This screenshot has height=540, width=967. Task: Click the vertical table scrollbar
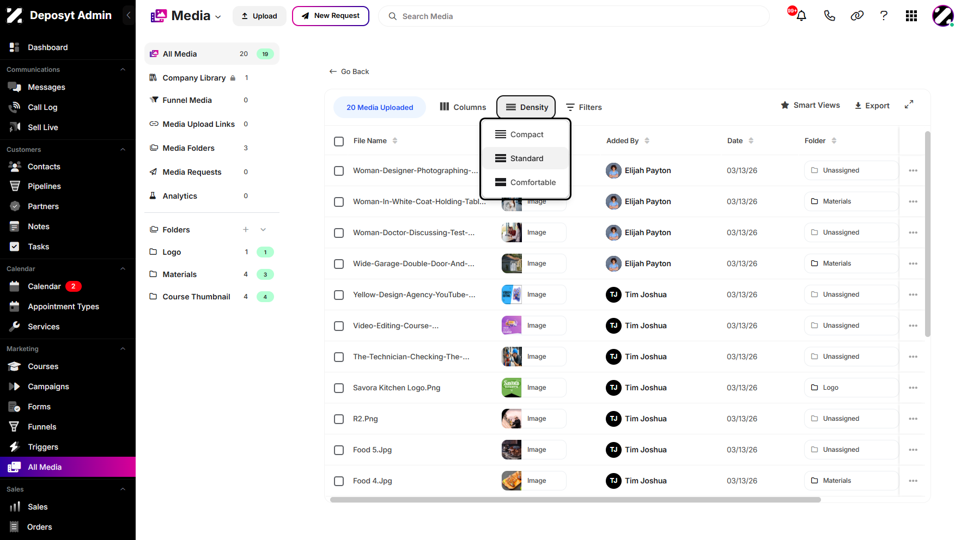point(928,234)
